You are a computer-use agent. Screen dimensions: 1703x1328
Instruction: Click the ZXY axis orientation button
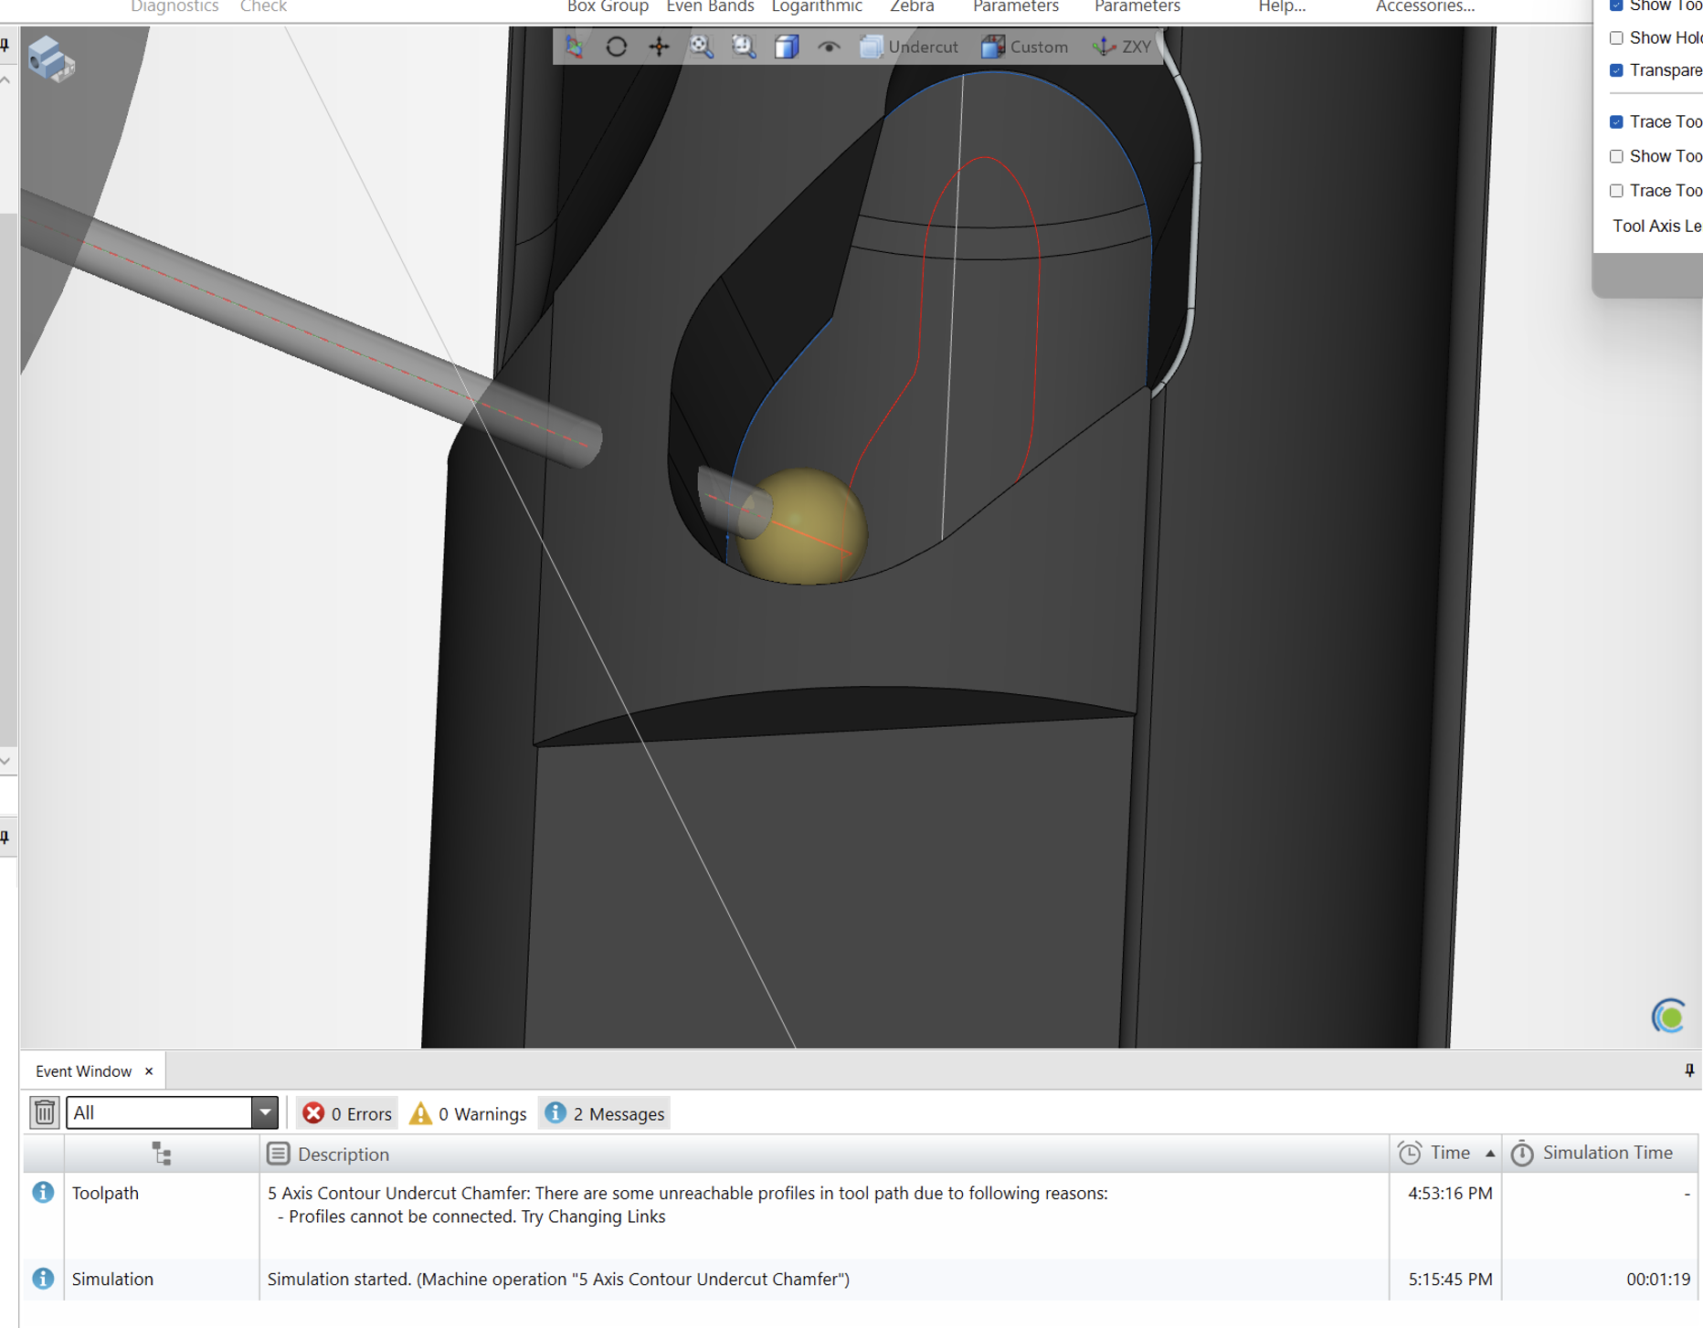tap(1122, 47)
